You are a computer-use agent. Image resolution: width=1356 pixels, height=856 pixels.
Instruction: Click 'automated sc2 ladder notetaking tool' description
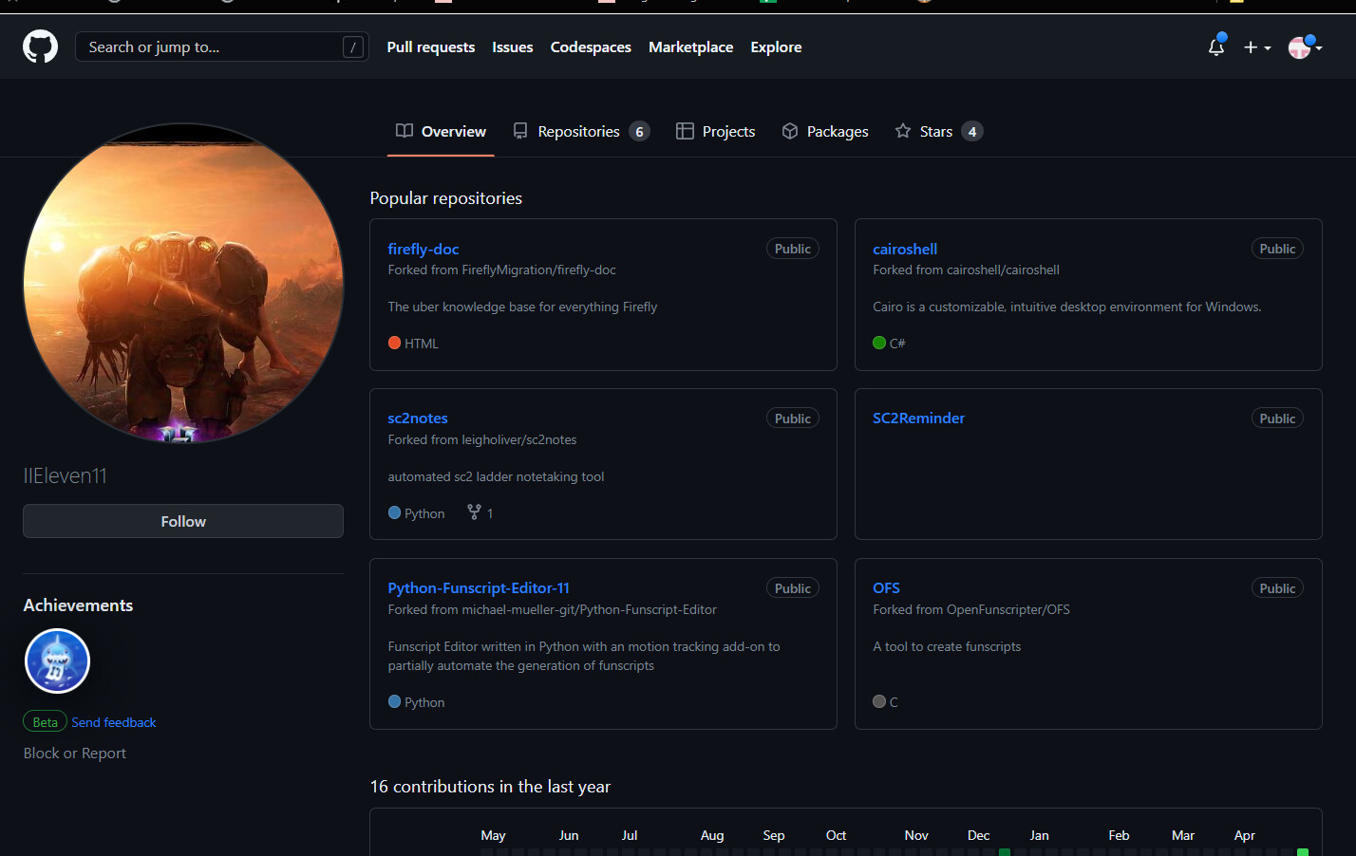tap(496, 476)
